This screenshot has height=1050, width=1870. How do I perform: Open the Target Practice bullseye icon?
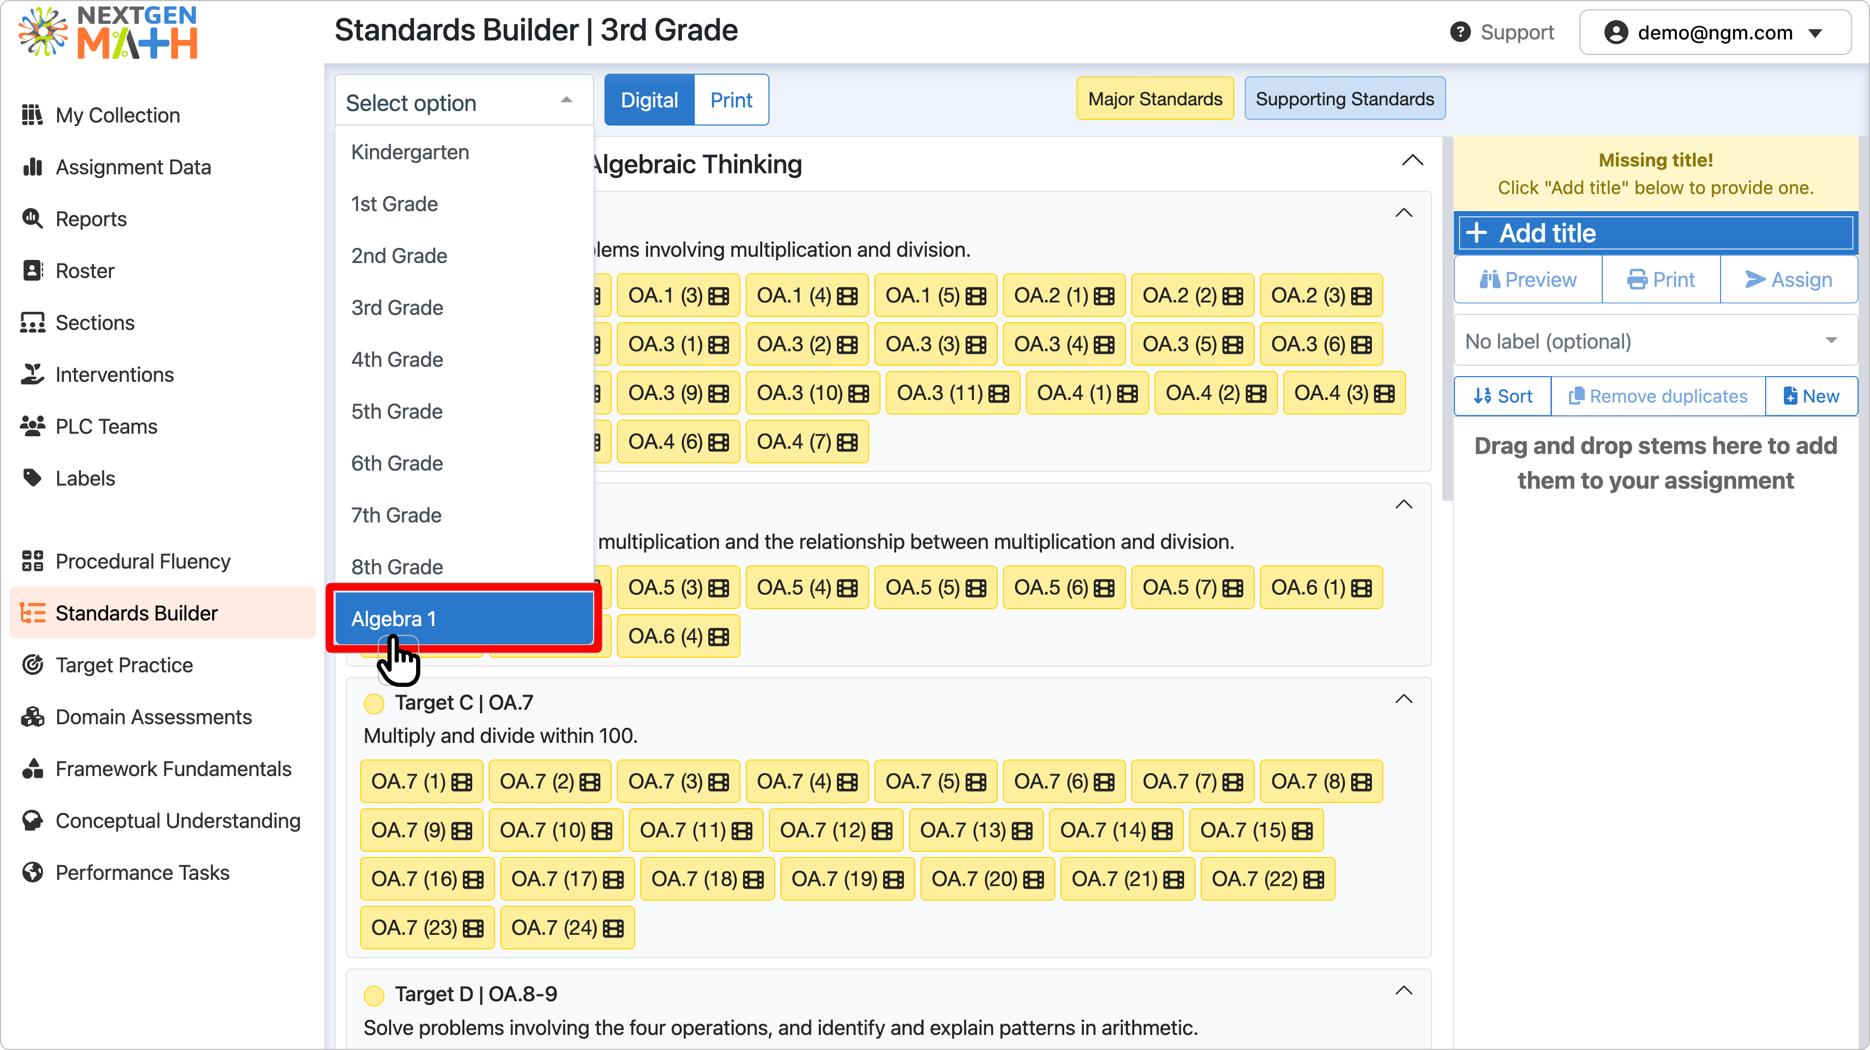32,665
